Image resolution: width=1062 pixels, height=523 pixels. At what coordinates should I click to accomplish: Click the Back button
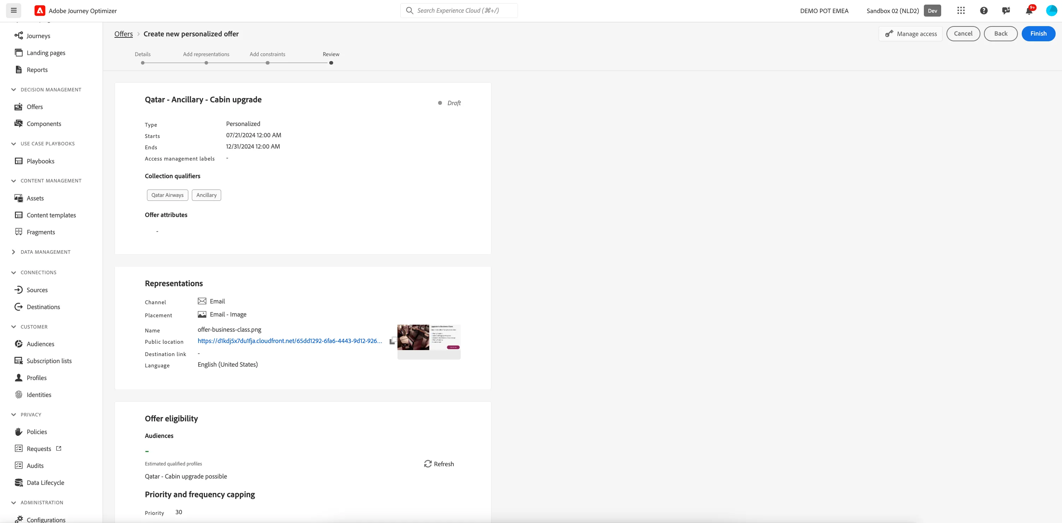point(1001,34)
